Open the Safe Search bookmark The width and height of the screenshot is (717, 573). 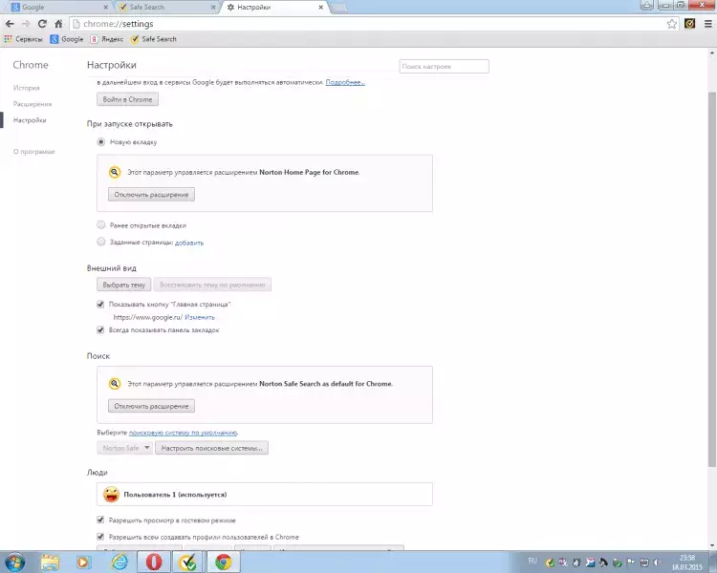[153, 39]
